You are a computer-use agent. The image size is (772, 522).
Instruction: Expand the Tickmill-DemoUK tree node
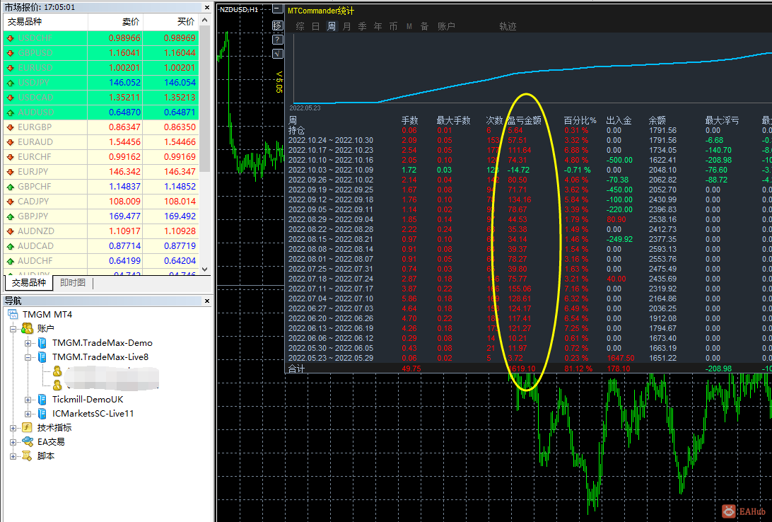28,400
